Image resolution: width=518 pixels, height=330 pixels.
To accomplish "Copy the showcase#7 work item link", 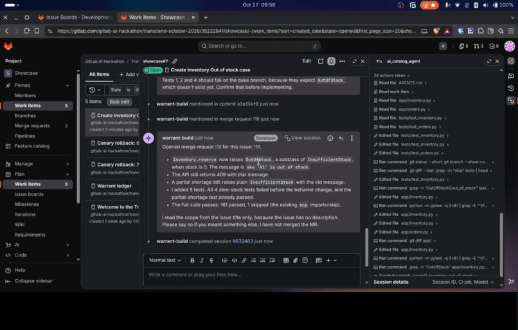I will pos(175,61).
